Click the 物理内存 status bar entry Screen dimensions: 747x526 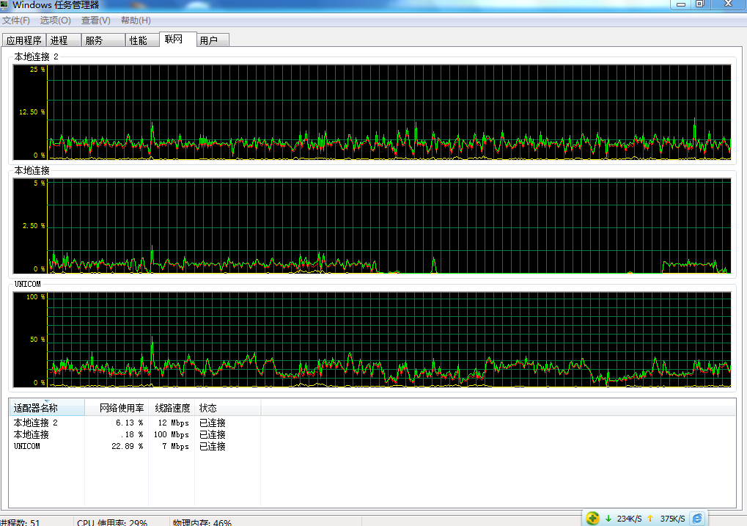(x=202, y=522)
